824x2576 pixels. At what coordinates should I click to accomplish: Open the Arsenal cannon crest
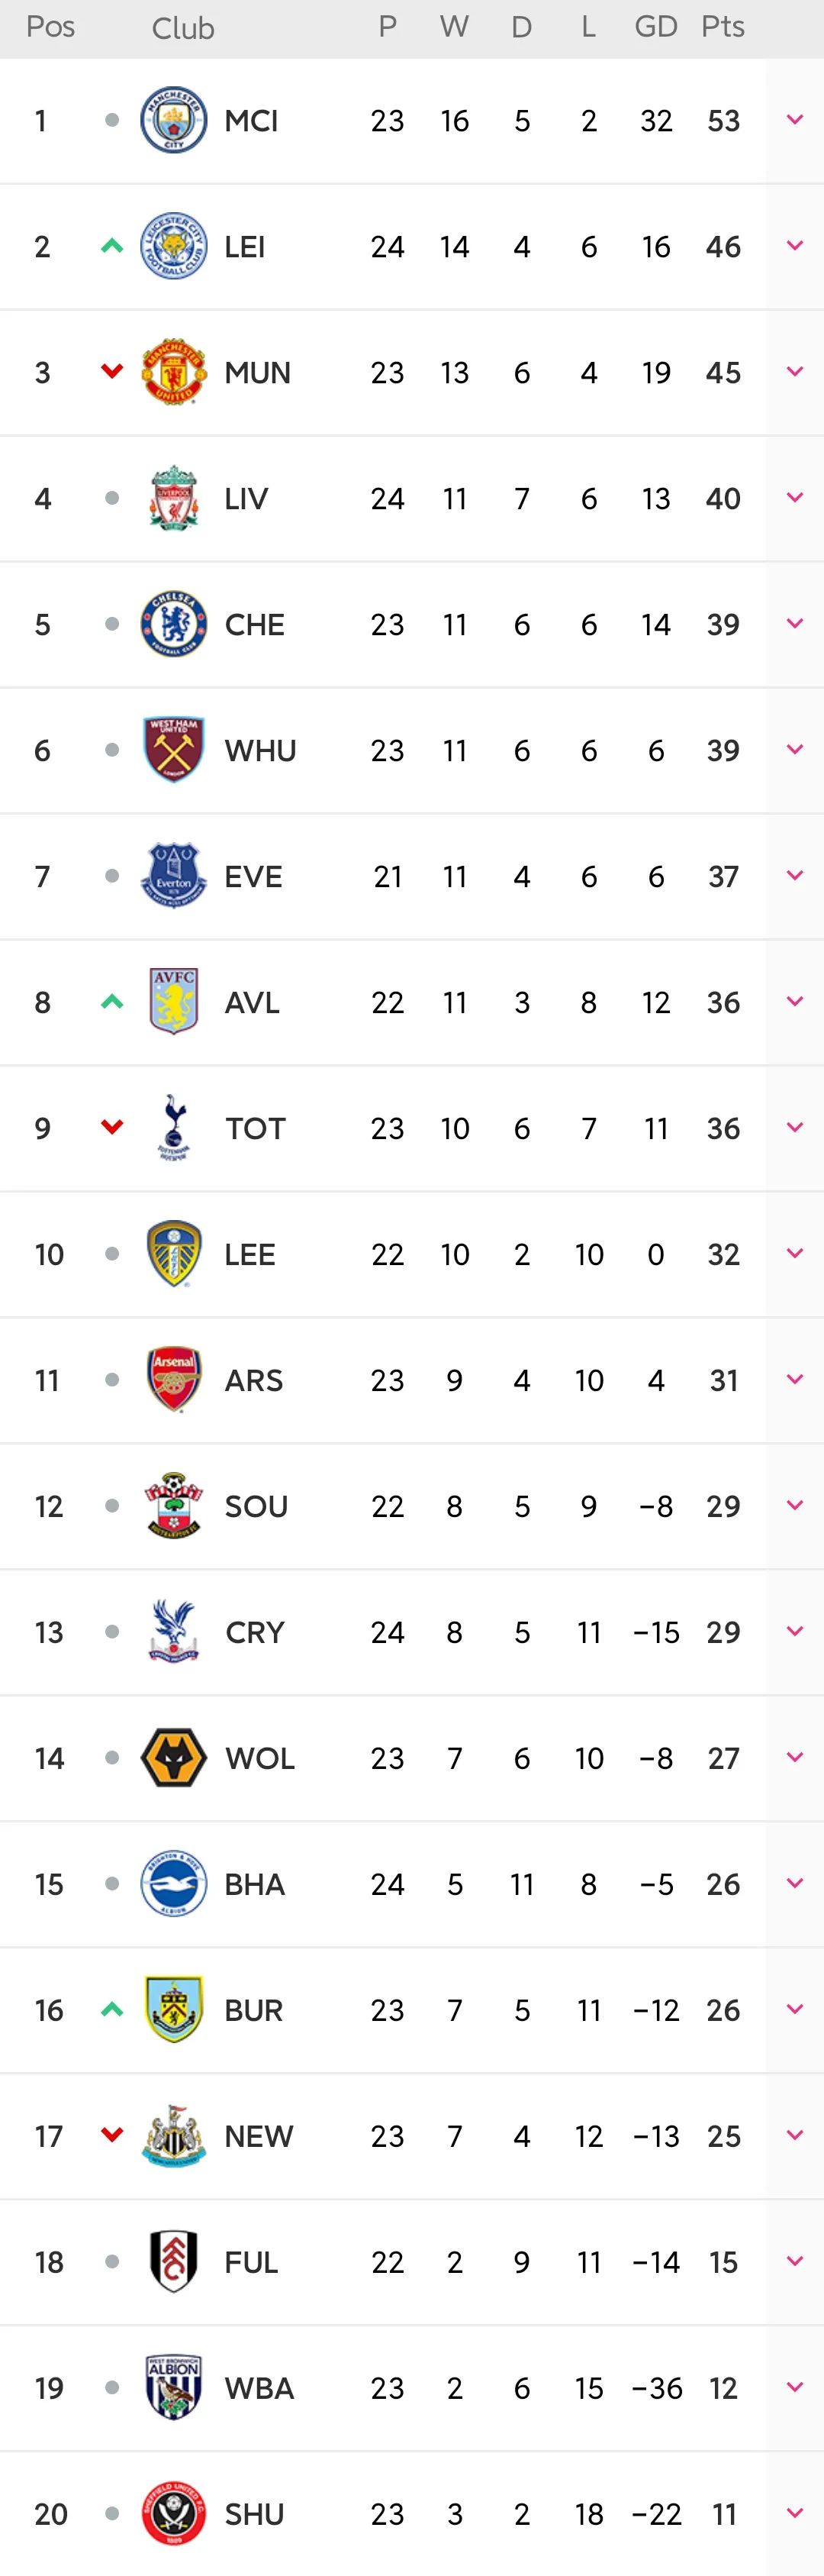pyautogui.click(x=174, y=1380)
